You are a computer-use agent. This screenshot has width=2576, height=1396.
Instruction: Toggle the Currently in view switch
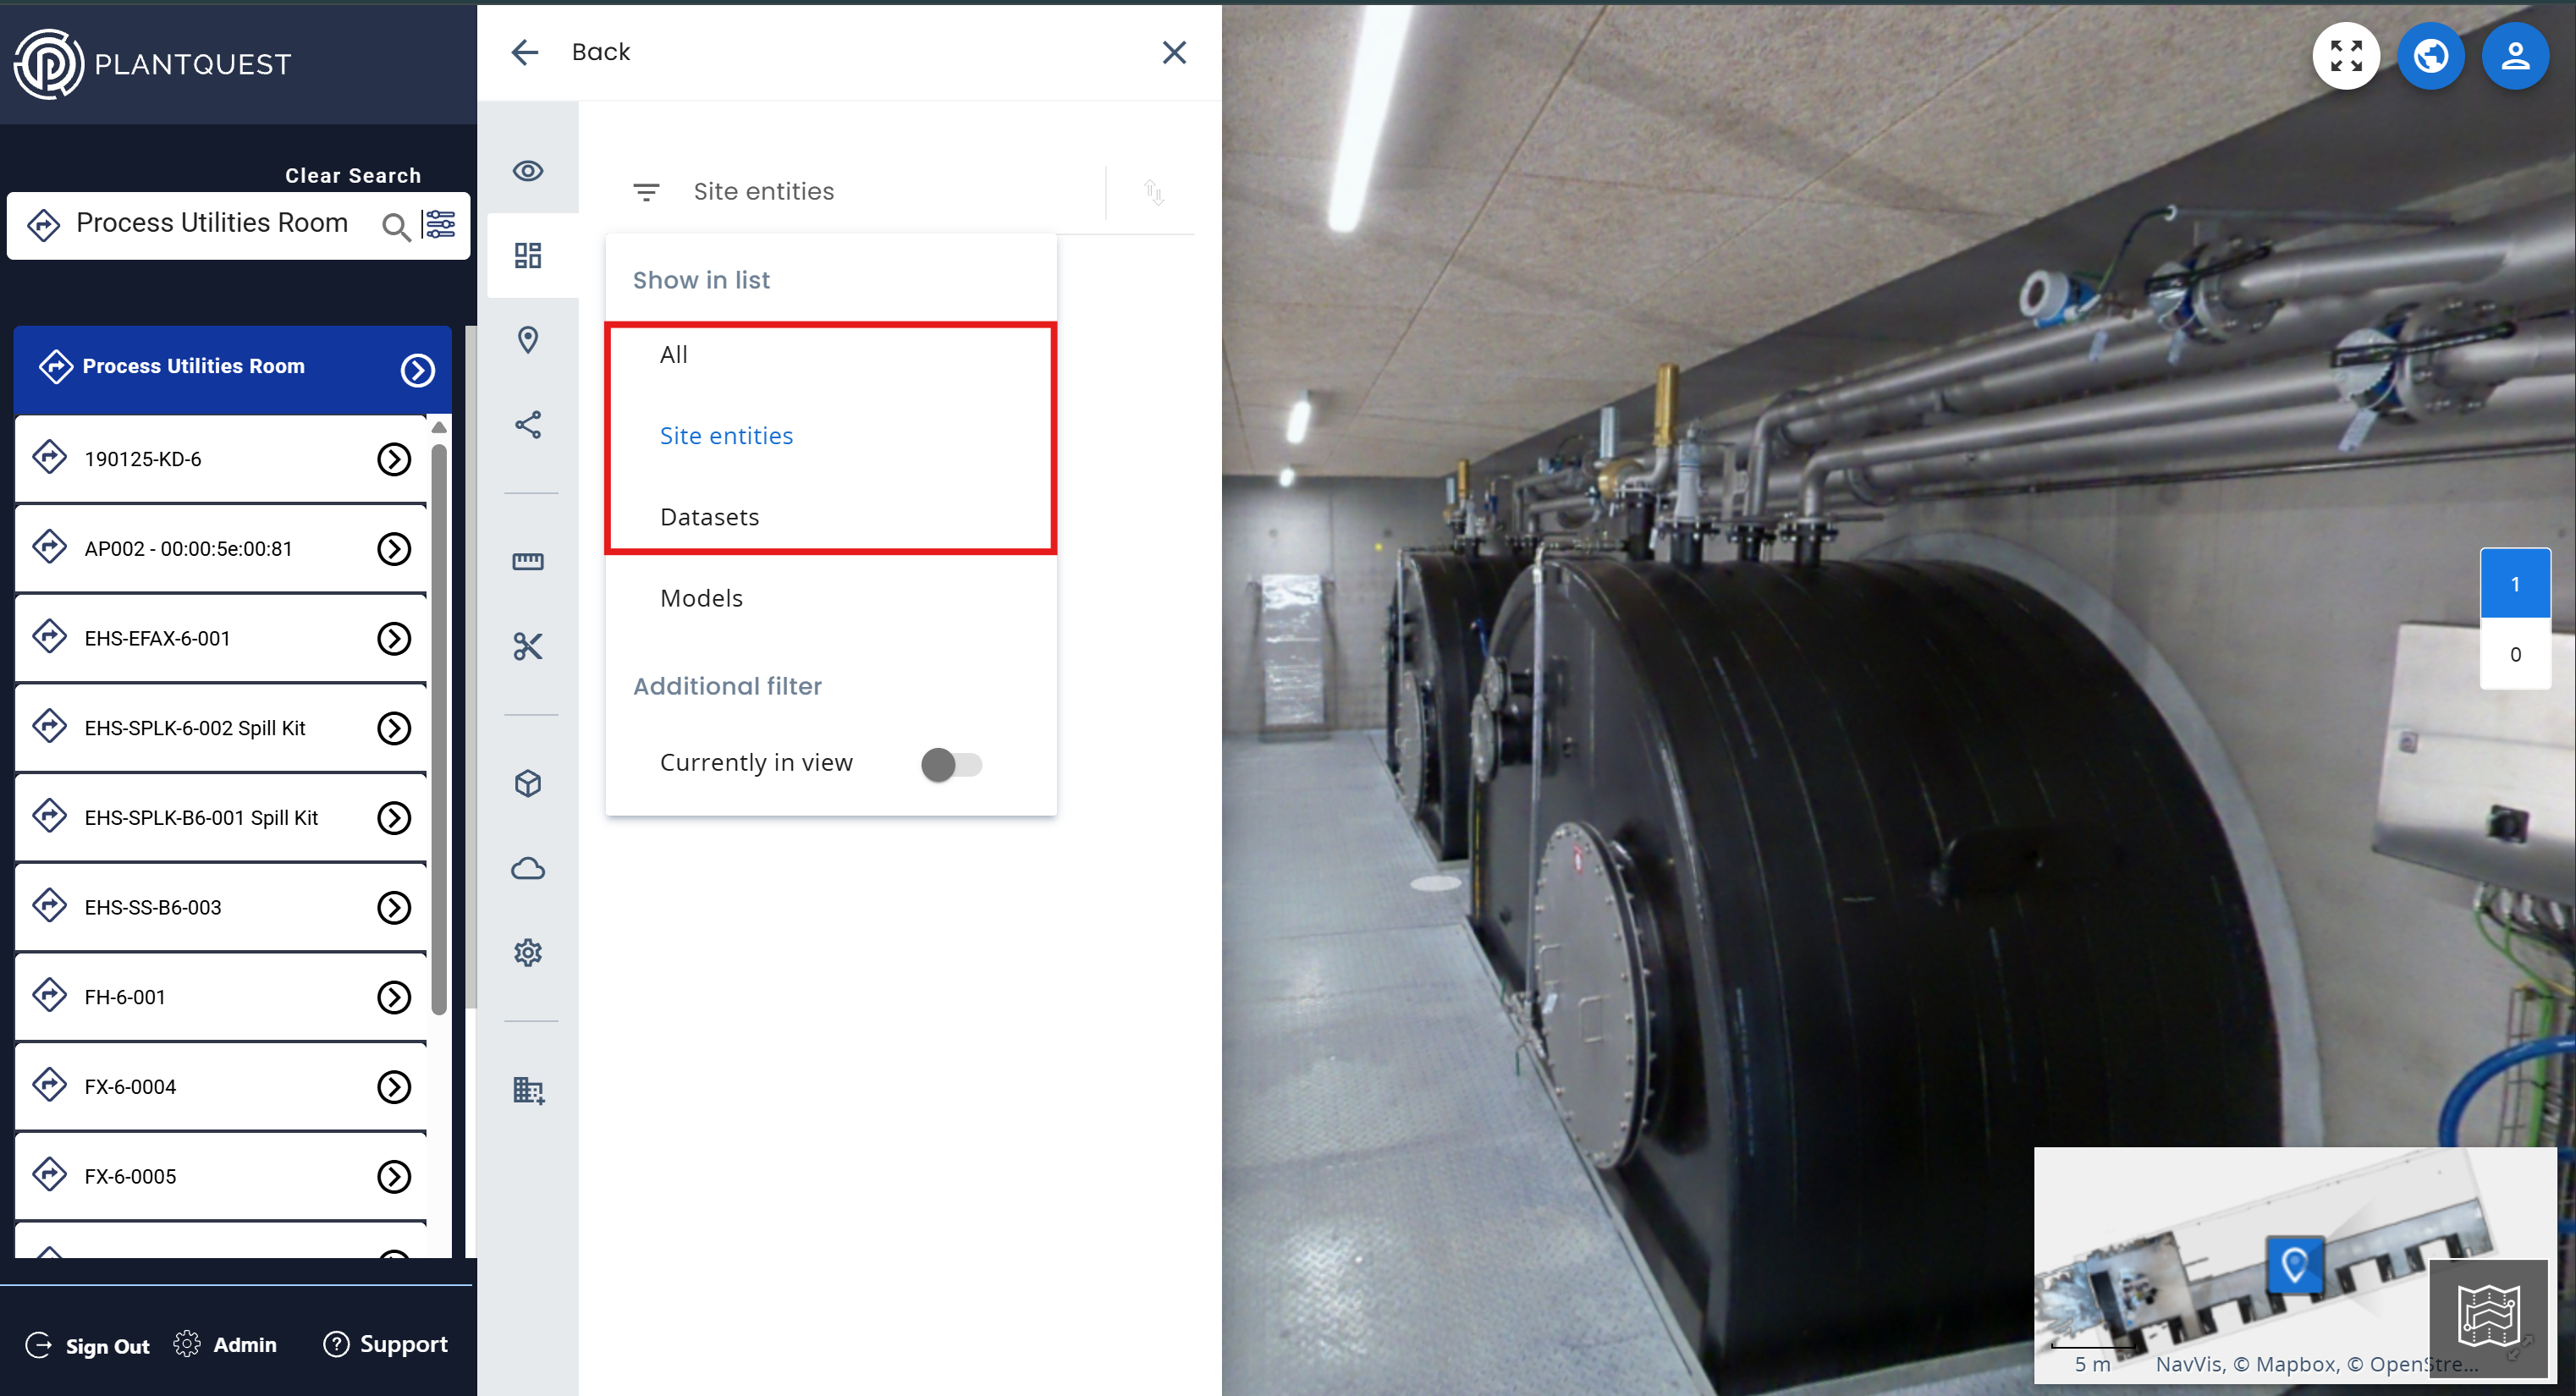[951, 764]
